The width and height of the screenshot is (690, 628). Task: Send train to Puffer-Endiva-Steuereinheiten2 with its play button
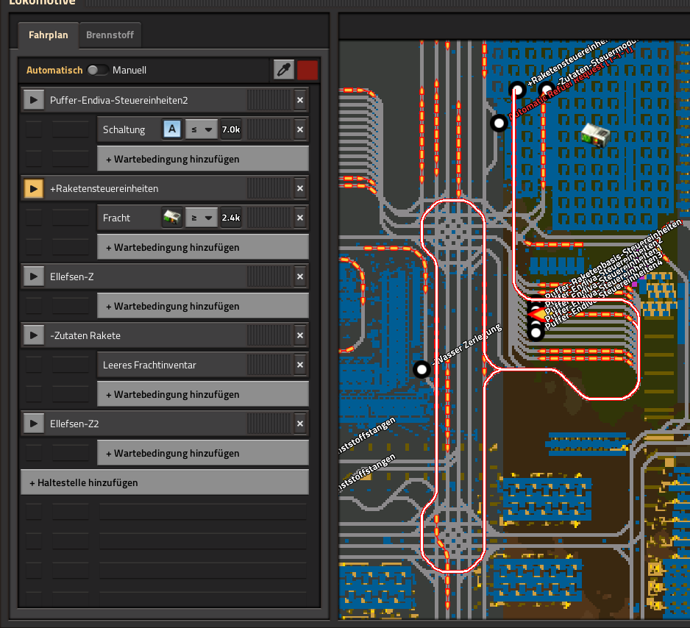tap(33, 100)
